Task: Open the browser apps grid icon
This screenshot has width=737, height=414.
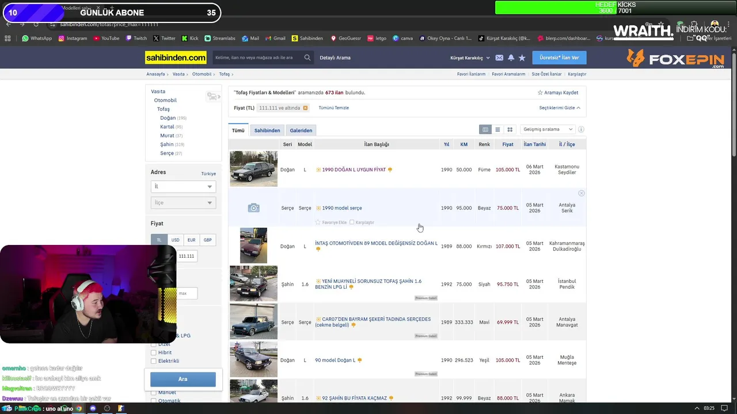Action: [x=7, y=39]
